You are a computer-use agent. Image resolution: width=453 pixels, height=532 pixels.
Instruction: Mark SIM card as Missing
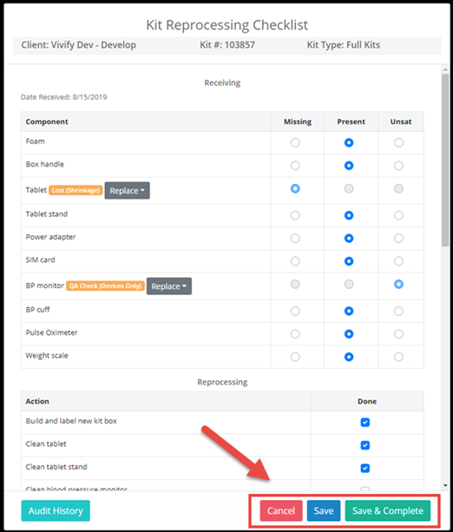tap(295, 261)
